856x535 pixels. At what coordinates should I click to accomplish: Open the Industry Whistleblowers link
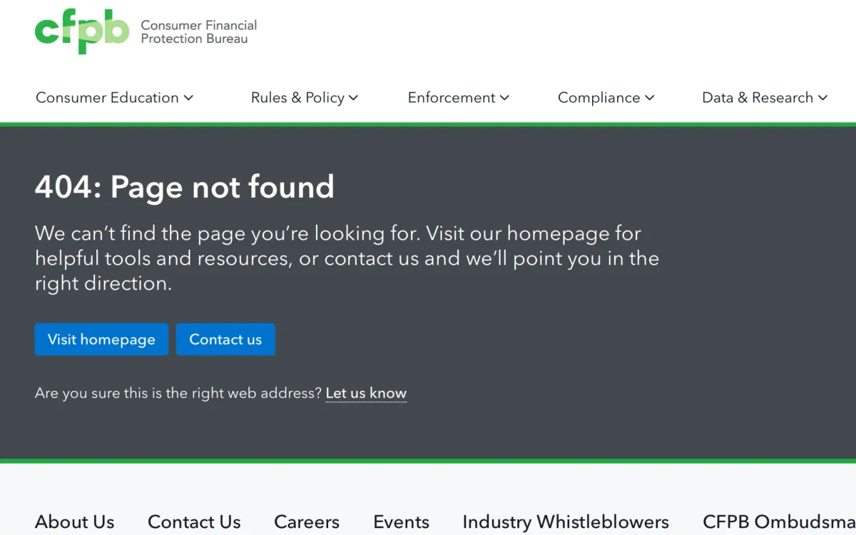[x=565, y=521]
